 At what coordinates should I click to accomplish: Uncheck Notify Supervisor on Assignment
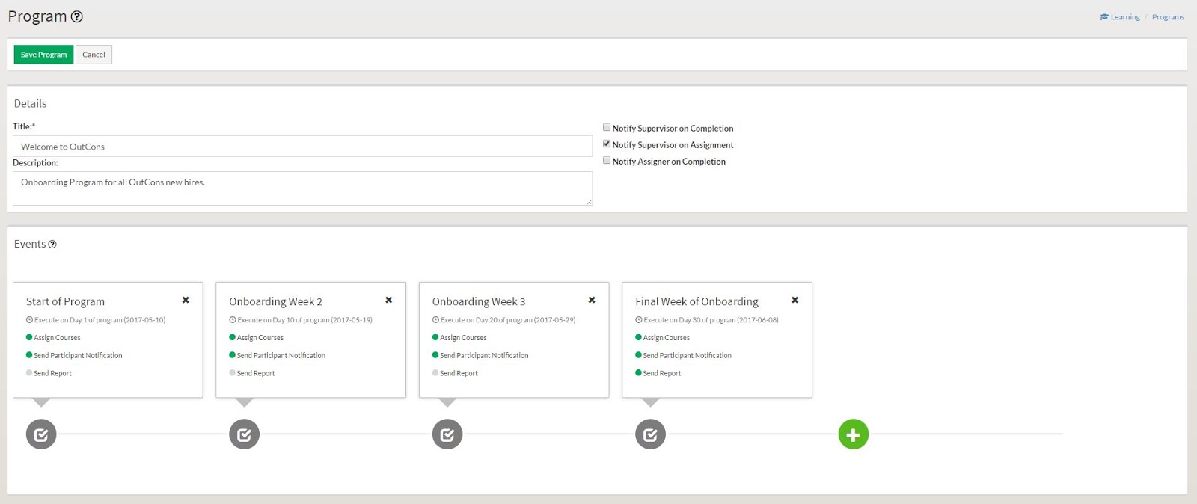[x=607, y=144]
